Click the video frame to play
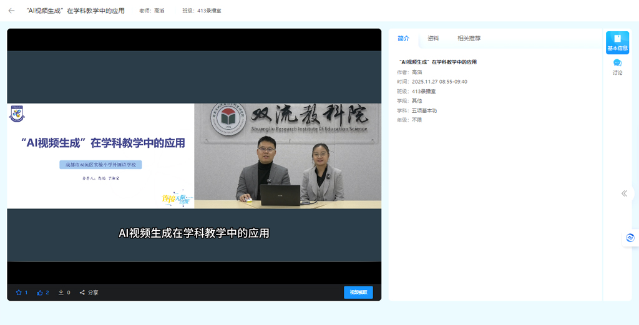 194,156
